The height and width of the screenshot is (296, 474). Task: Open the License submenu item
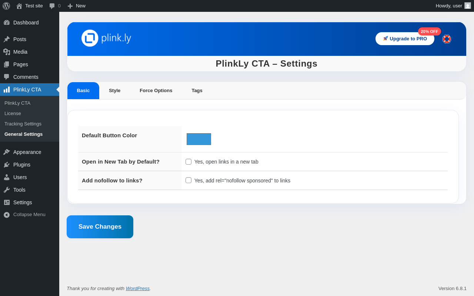(x=13, y=113)
